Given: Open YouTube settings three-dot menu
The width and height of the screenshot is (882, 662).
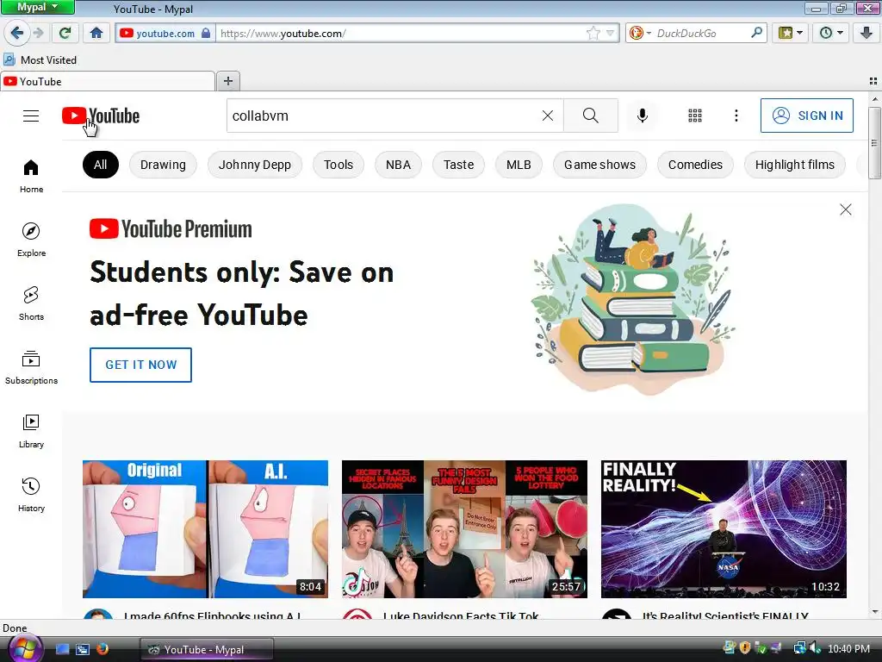Looking at the screenshot, I should pos(736,116).
